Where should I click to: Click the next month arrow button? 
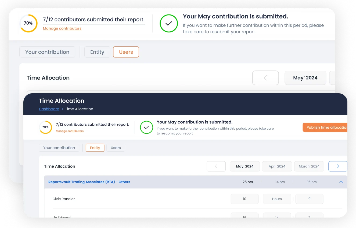(338, 166)
